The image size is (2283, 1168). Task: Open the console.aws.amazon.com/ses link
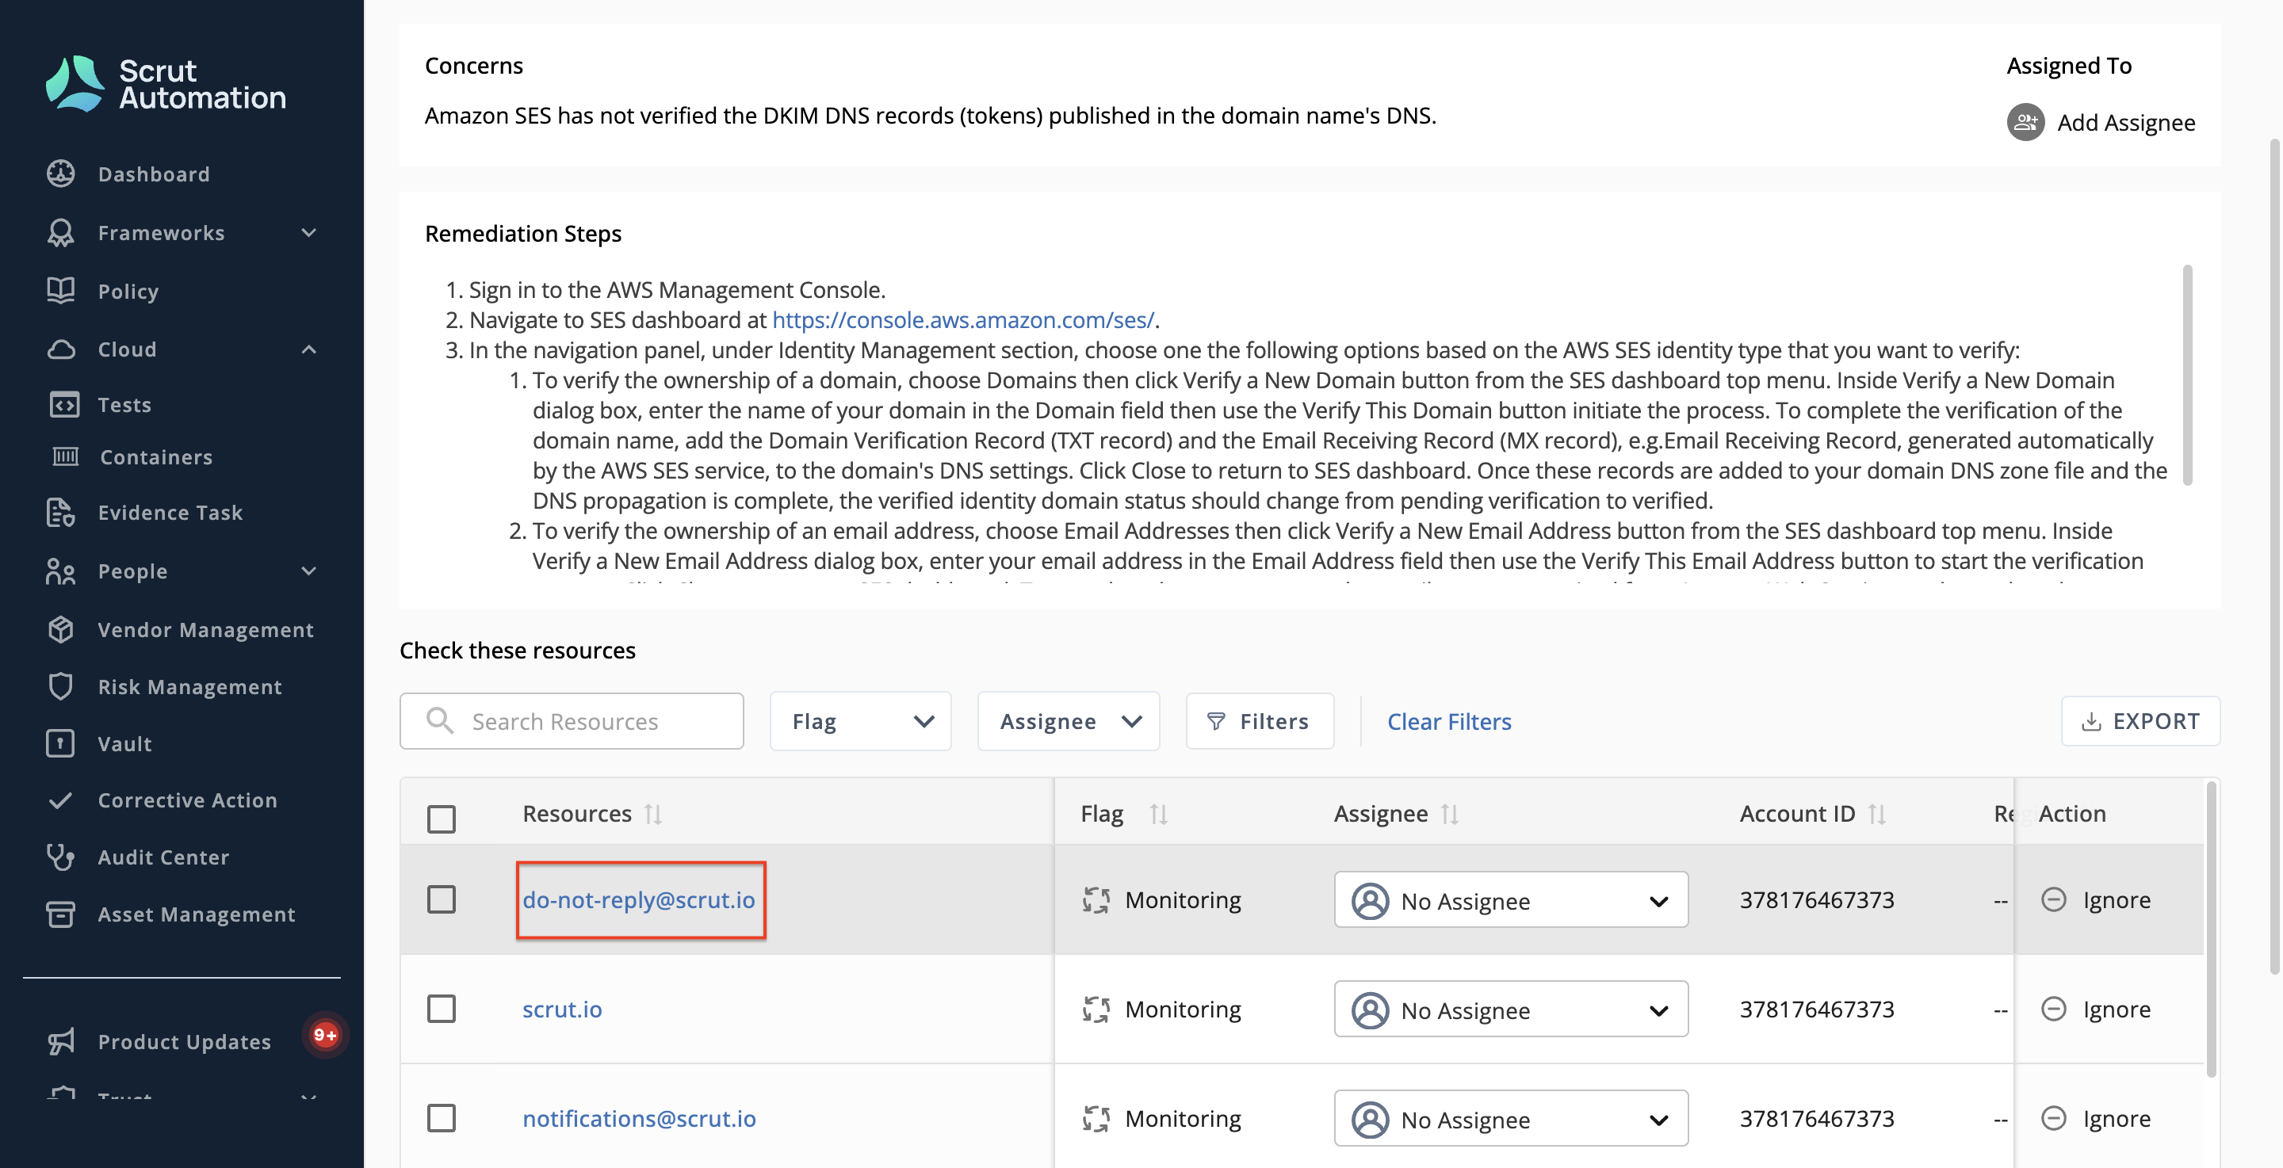point(963,319)
